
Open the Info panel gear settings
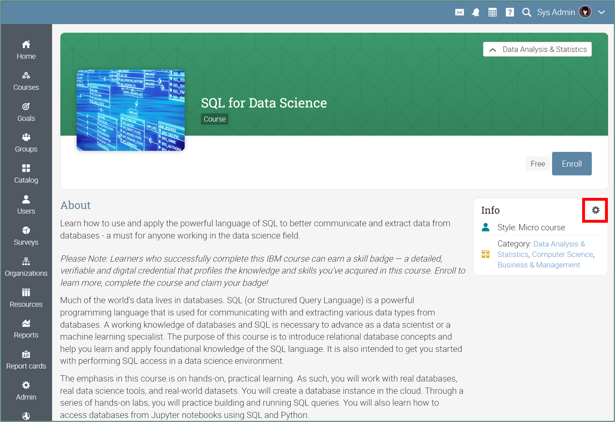point(596,210)
